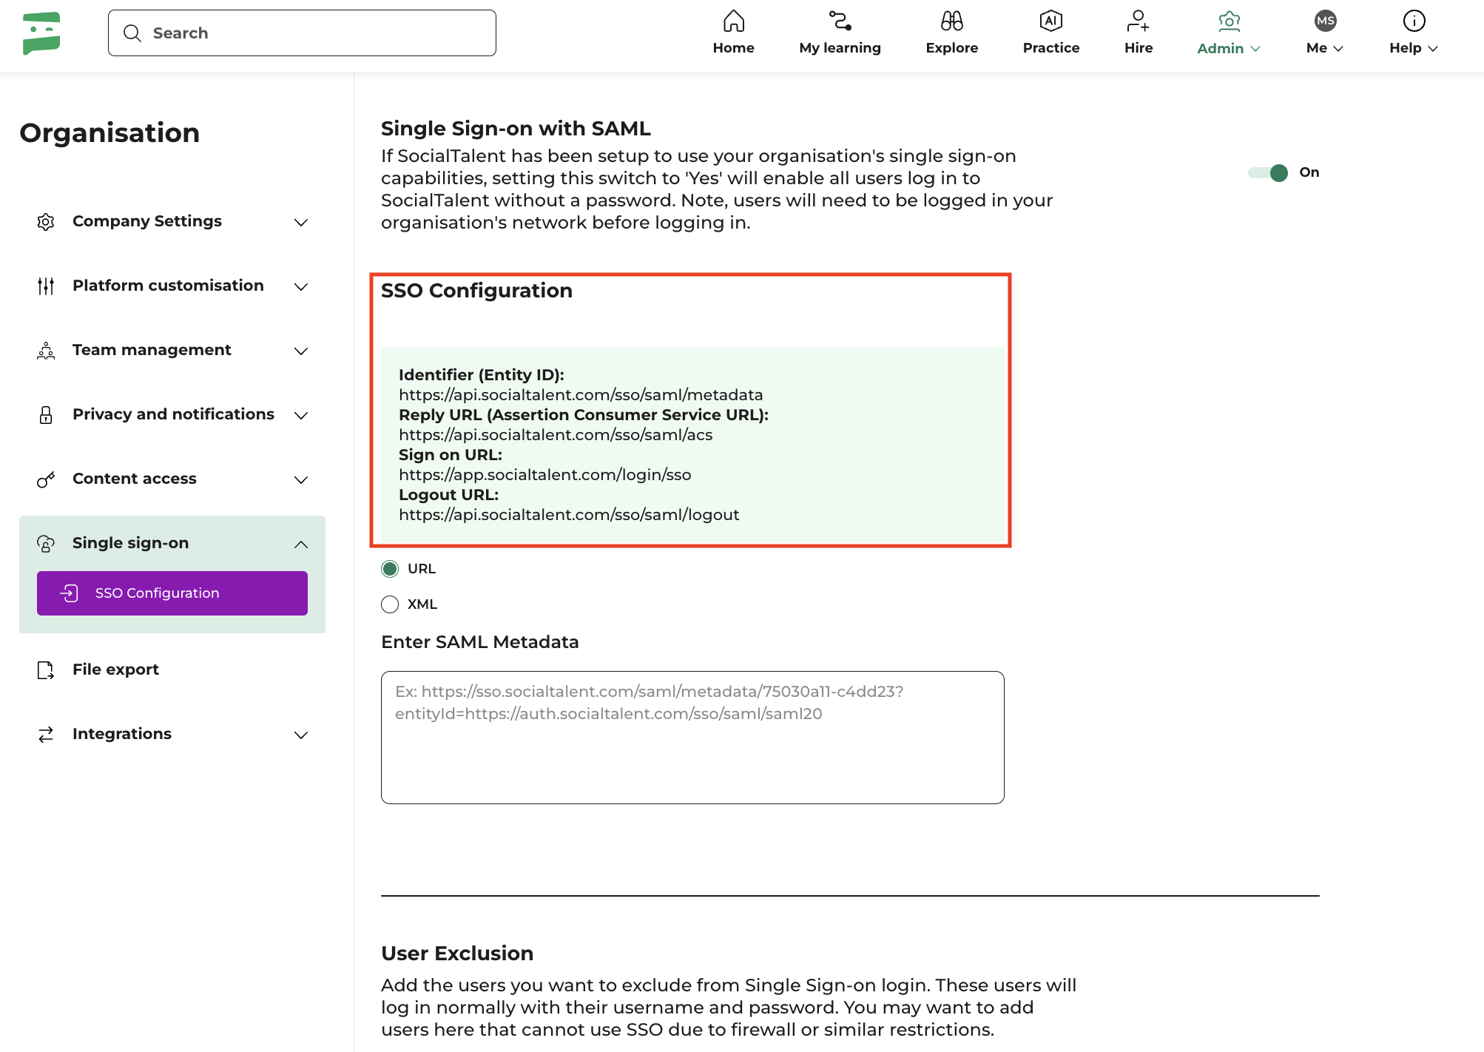Expand the Team management chevron

301,351
